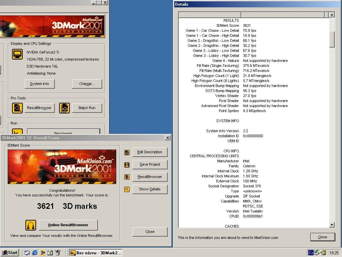
Task: Click the Start menu button
Action: point(10,253)
